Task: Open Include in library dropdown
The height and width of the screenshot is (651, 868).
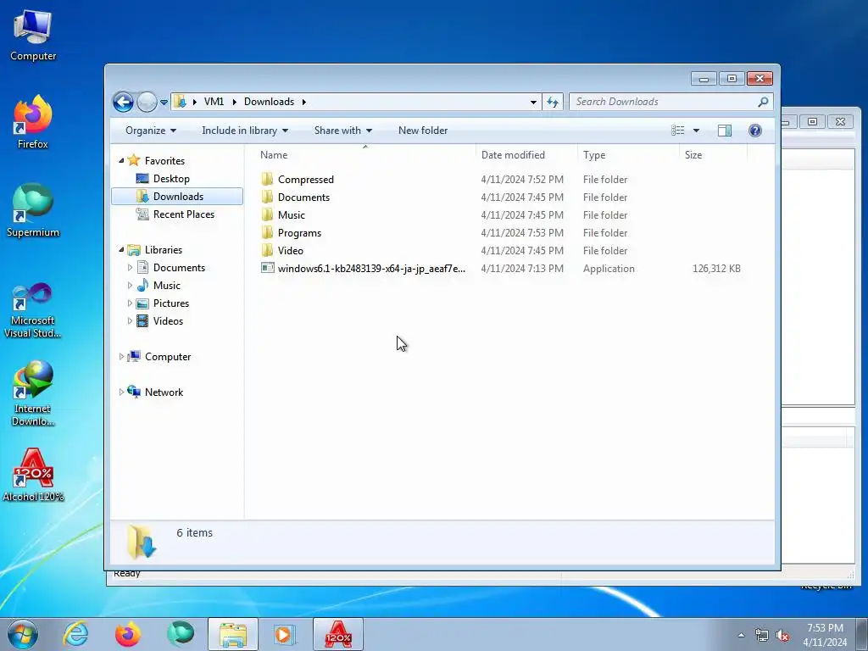Action: [245, 131]
